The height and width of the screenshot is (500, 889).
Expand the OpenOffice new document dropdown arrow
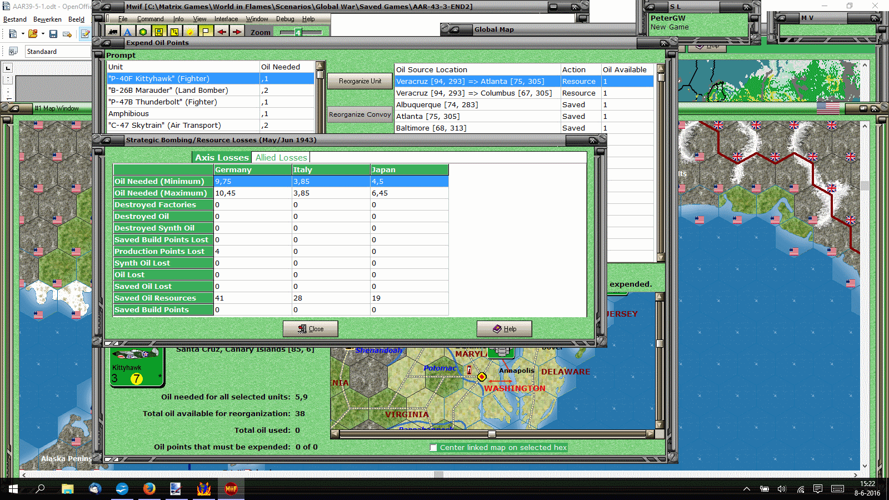(x=23, y=34)
